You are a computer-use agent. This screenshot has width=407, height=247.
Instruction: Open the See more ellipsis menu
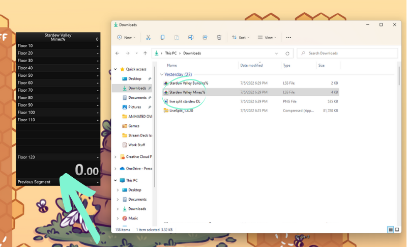pyautogui.click(x=288, y=37)
